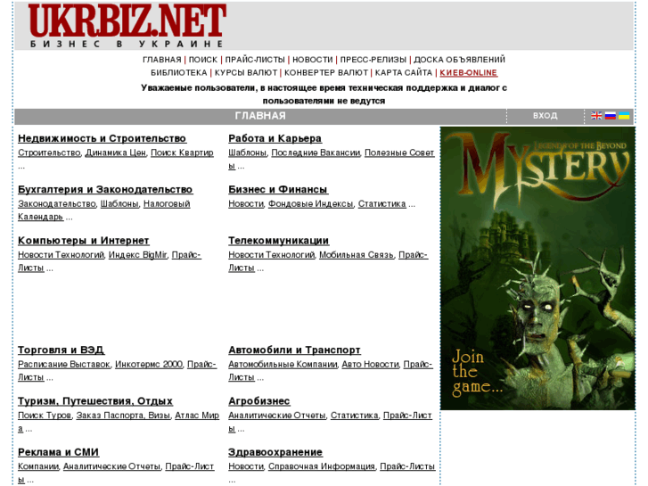Open the ДОСКА ОБЪЯВЛЕНИЙ menu item
648x486 pixels.
pos(460,60)
